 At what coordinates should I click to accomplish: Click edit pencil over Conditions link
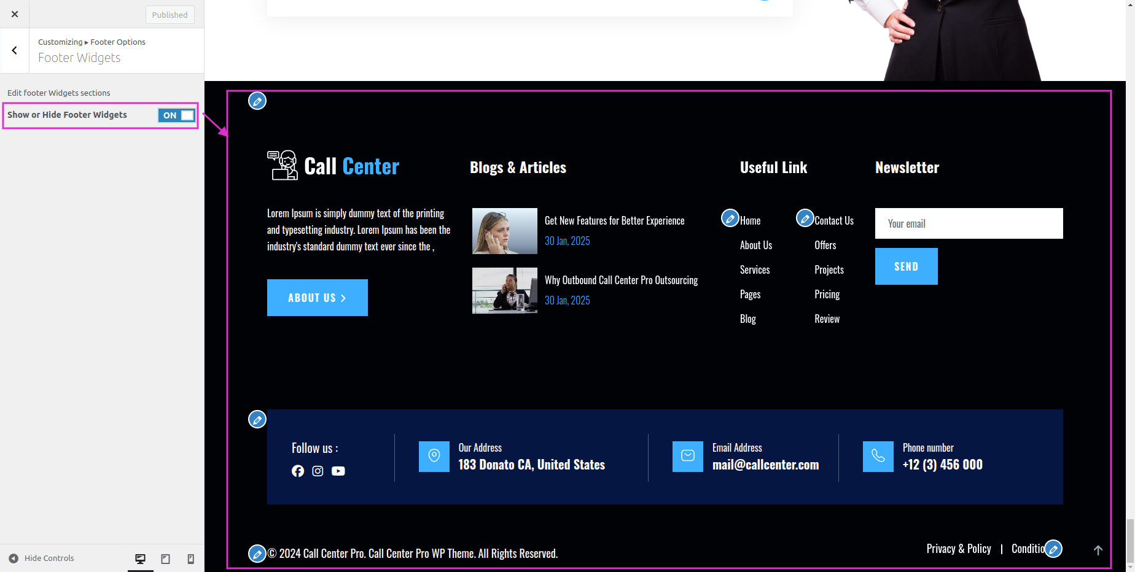coord(1053,549)
